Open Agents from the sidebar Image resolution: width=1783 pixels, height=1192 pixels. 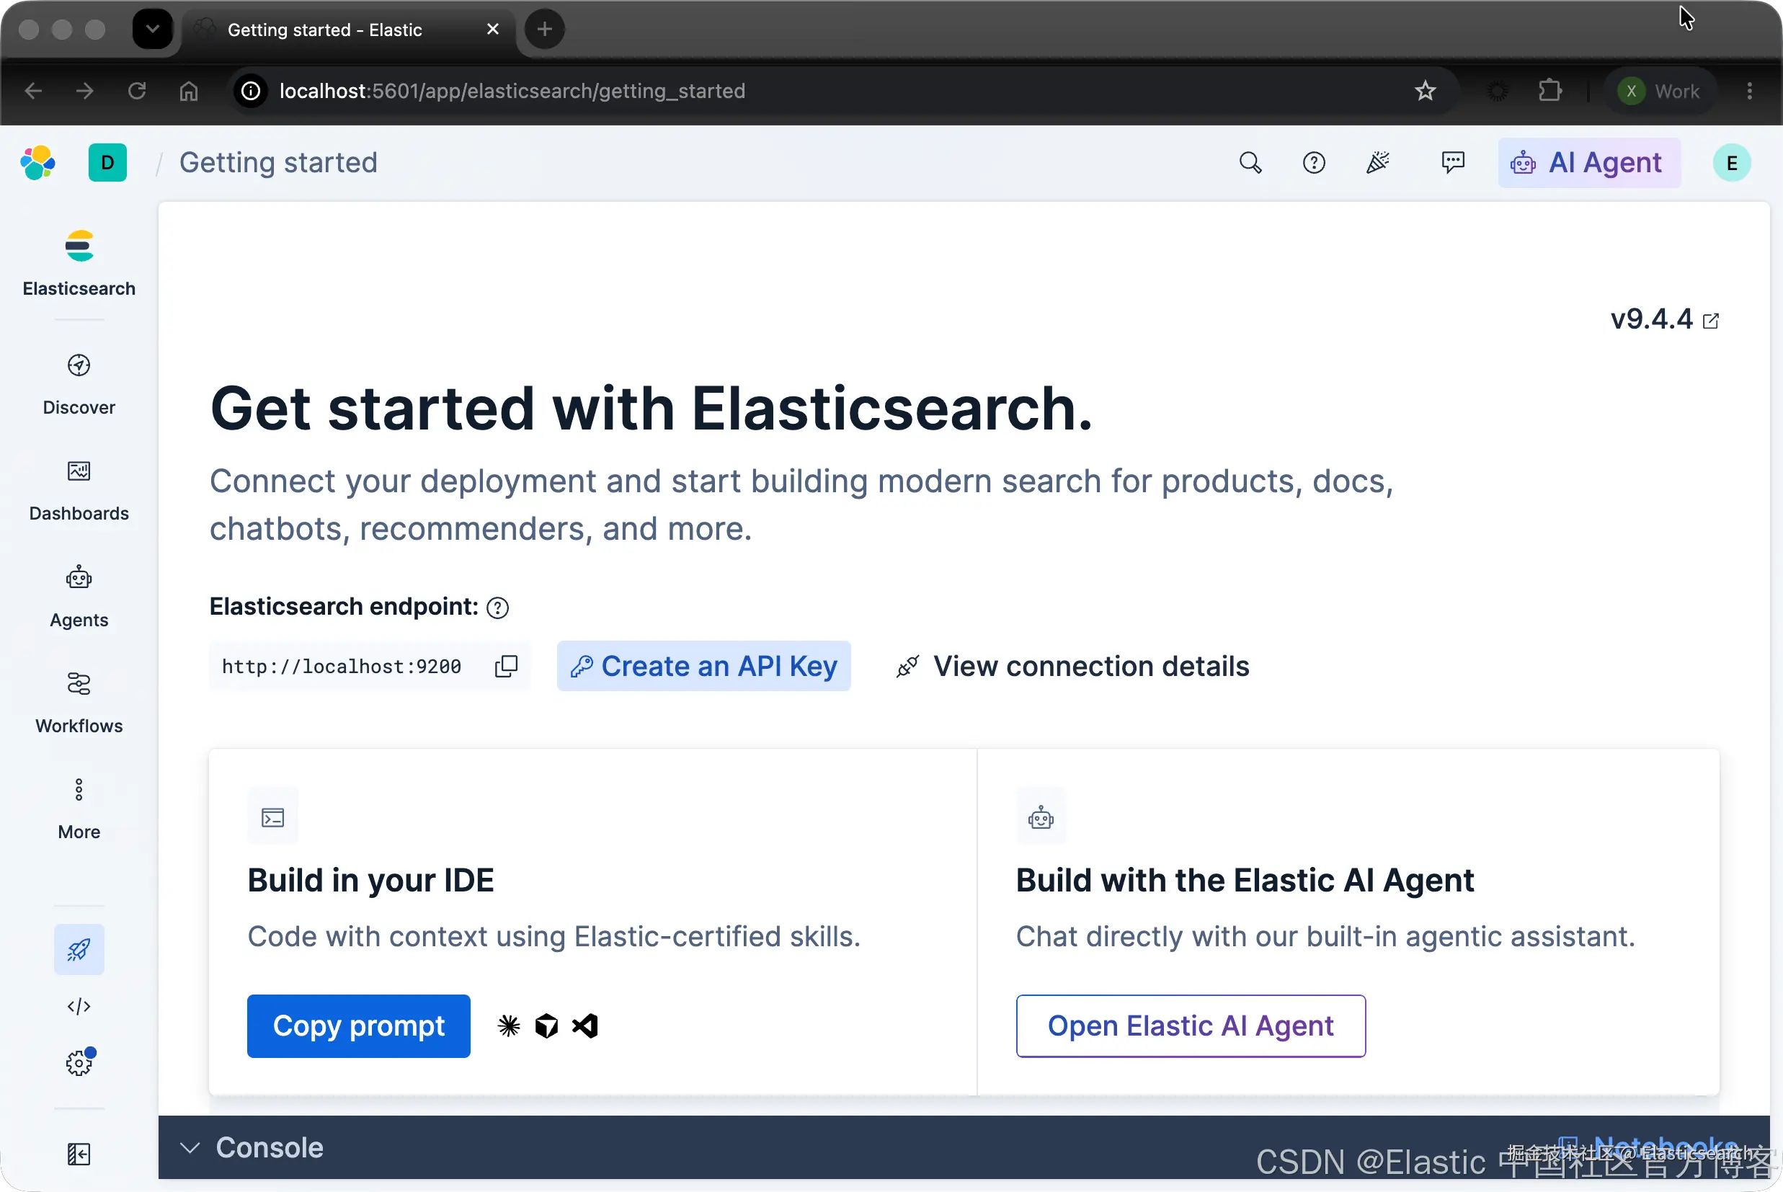pyautogui.click(x=79, y=597)
